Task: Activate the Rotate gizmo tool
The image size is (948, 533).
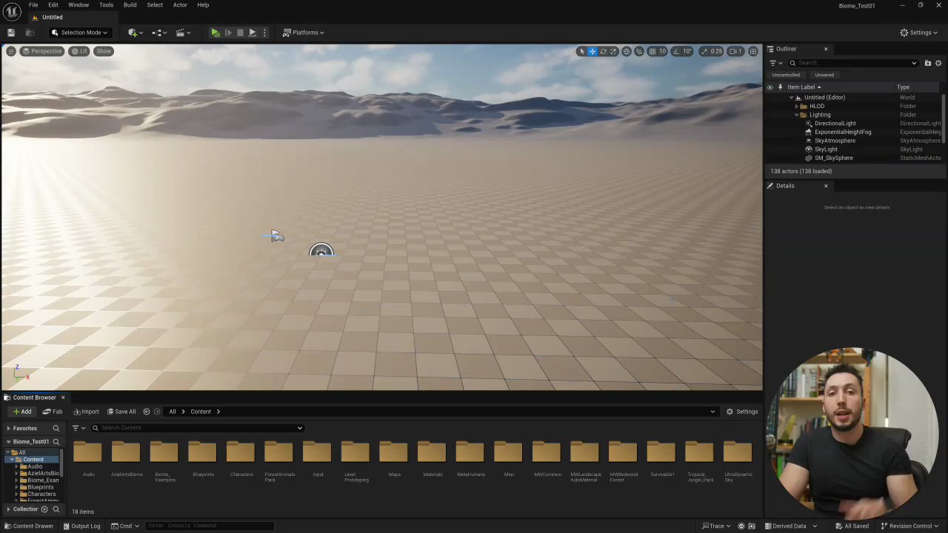Action: (603, 51)
